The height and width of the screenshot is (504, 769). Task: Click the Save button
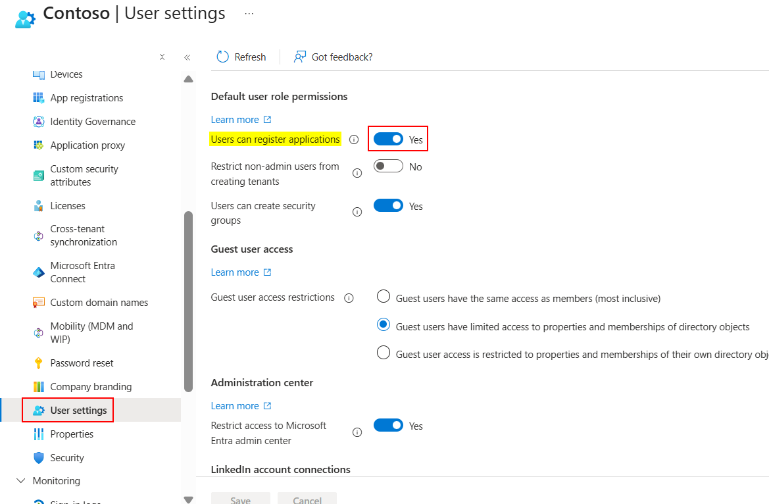[240, 499]
